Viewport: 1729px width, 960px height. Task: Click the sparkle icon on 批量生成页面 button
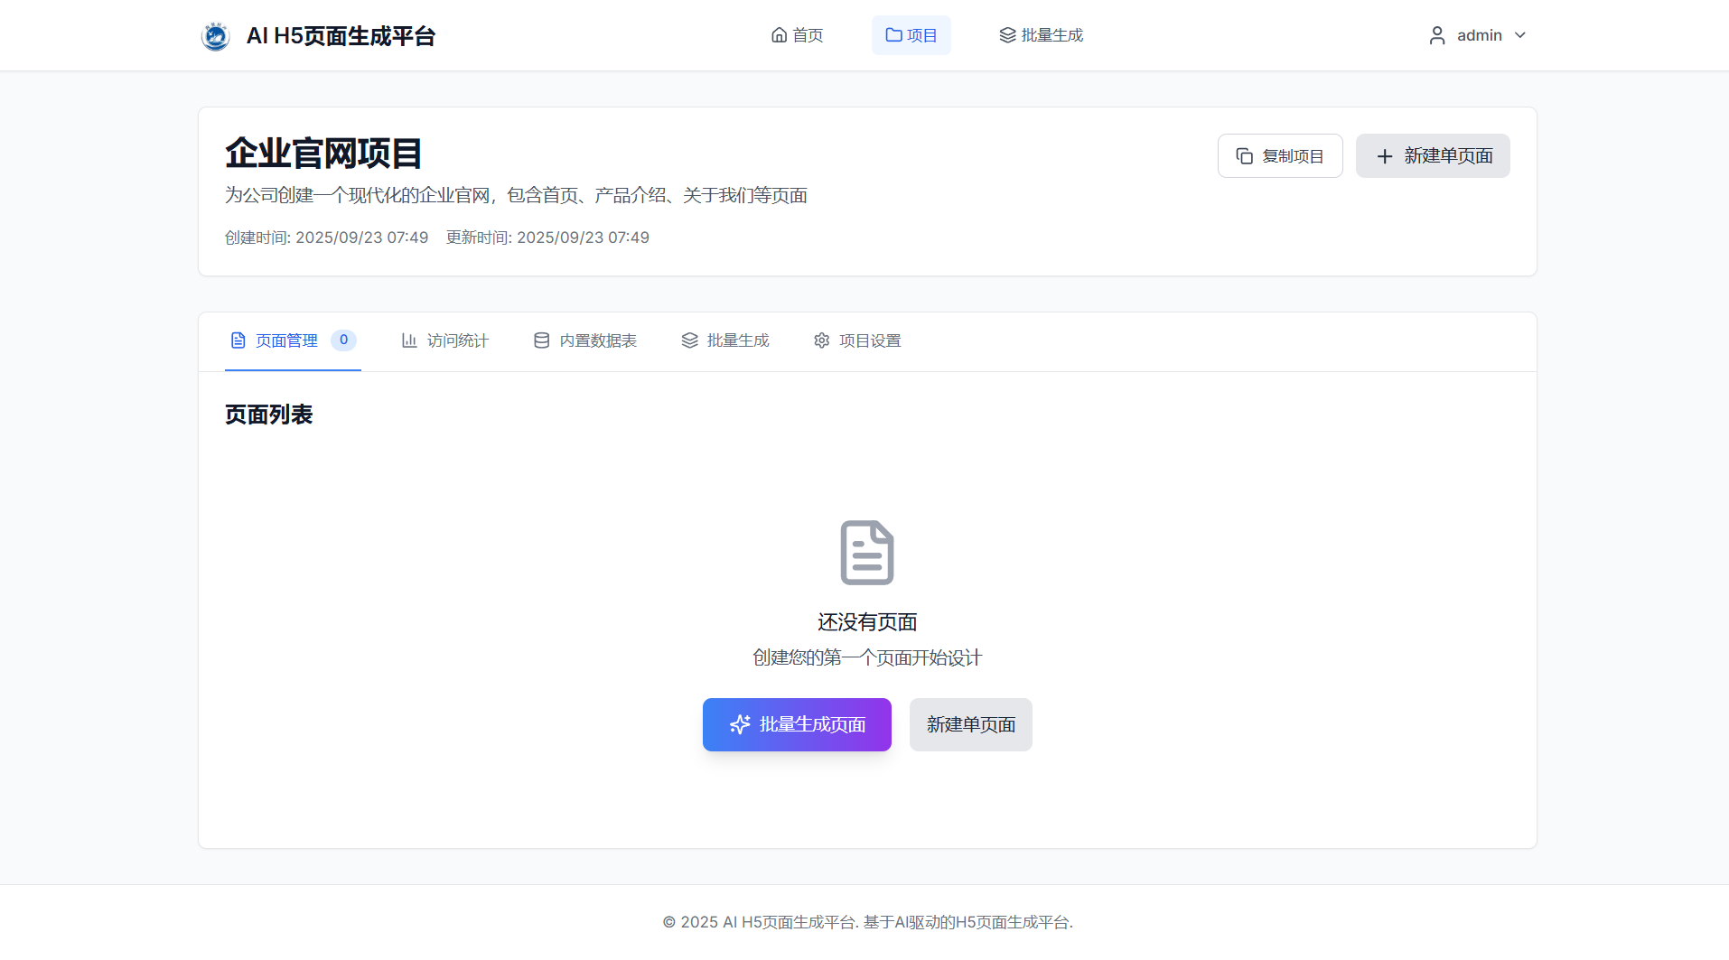(739, 724)
